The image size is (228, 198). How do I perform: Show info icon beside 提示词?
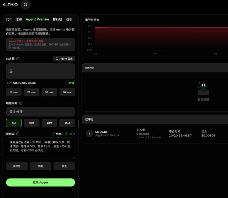coord(18,134)
